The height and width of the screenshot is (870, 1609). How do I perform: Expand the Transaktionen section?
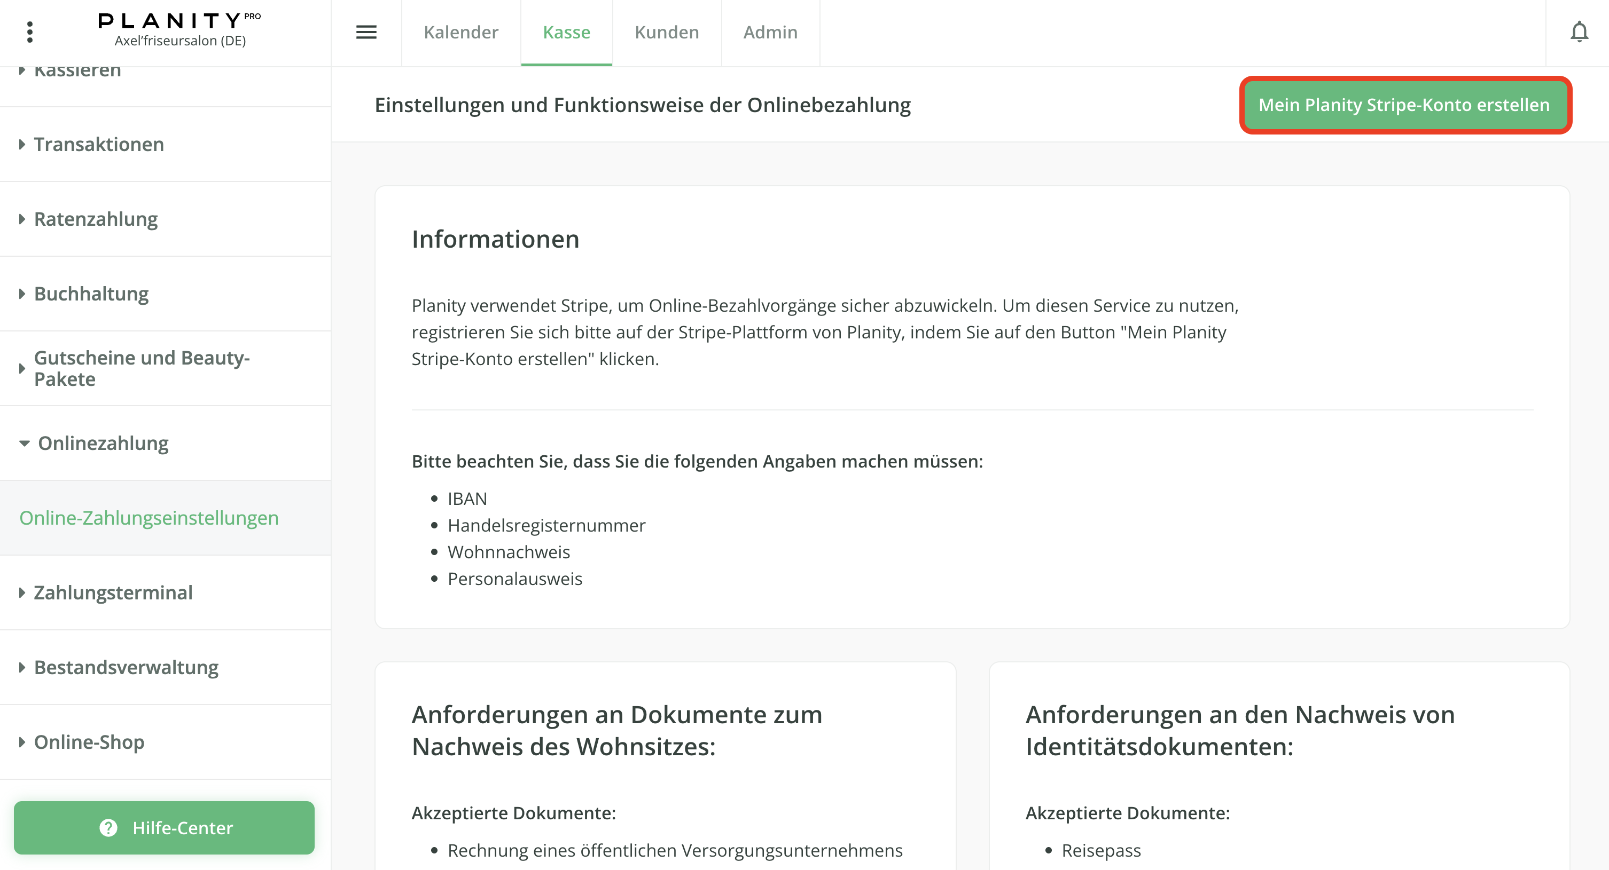99,144
